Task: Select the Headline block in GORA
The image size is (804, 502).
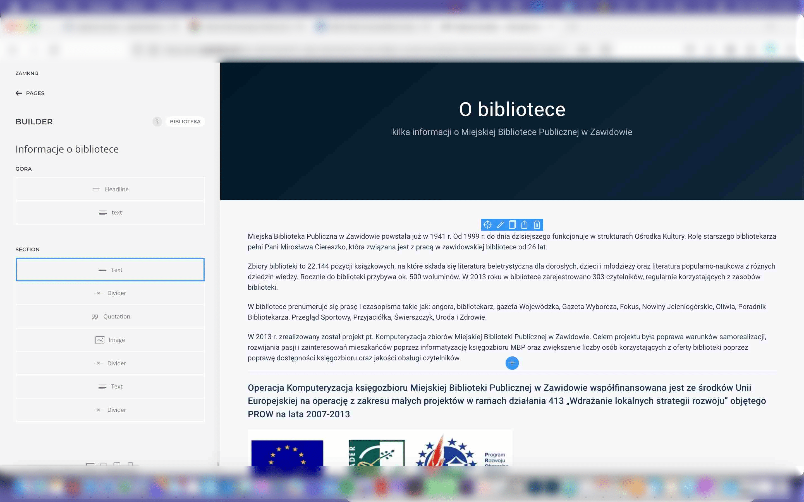Action: pos(110,189)
